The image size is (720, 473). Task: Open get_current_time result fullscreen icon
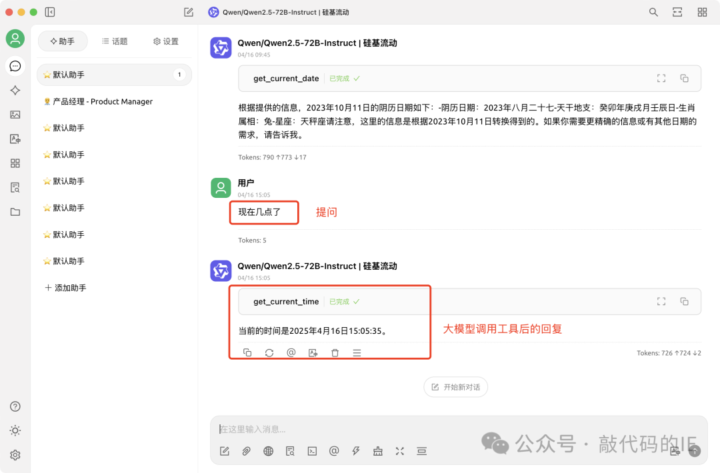pos(661,301)
